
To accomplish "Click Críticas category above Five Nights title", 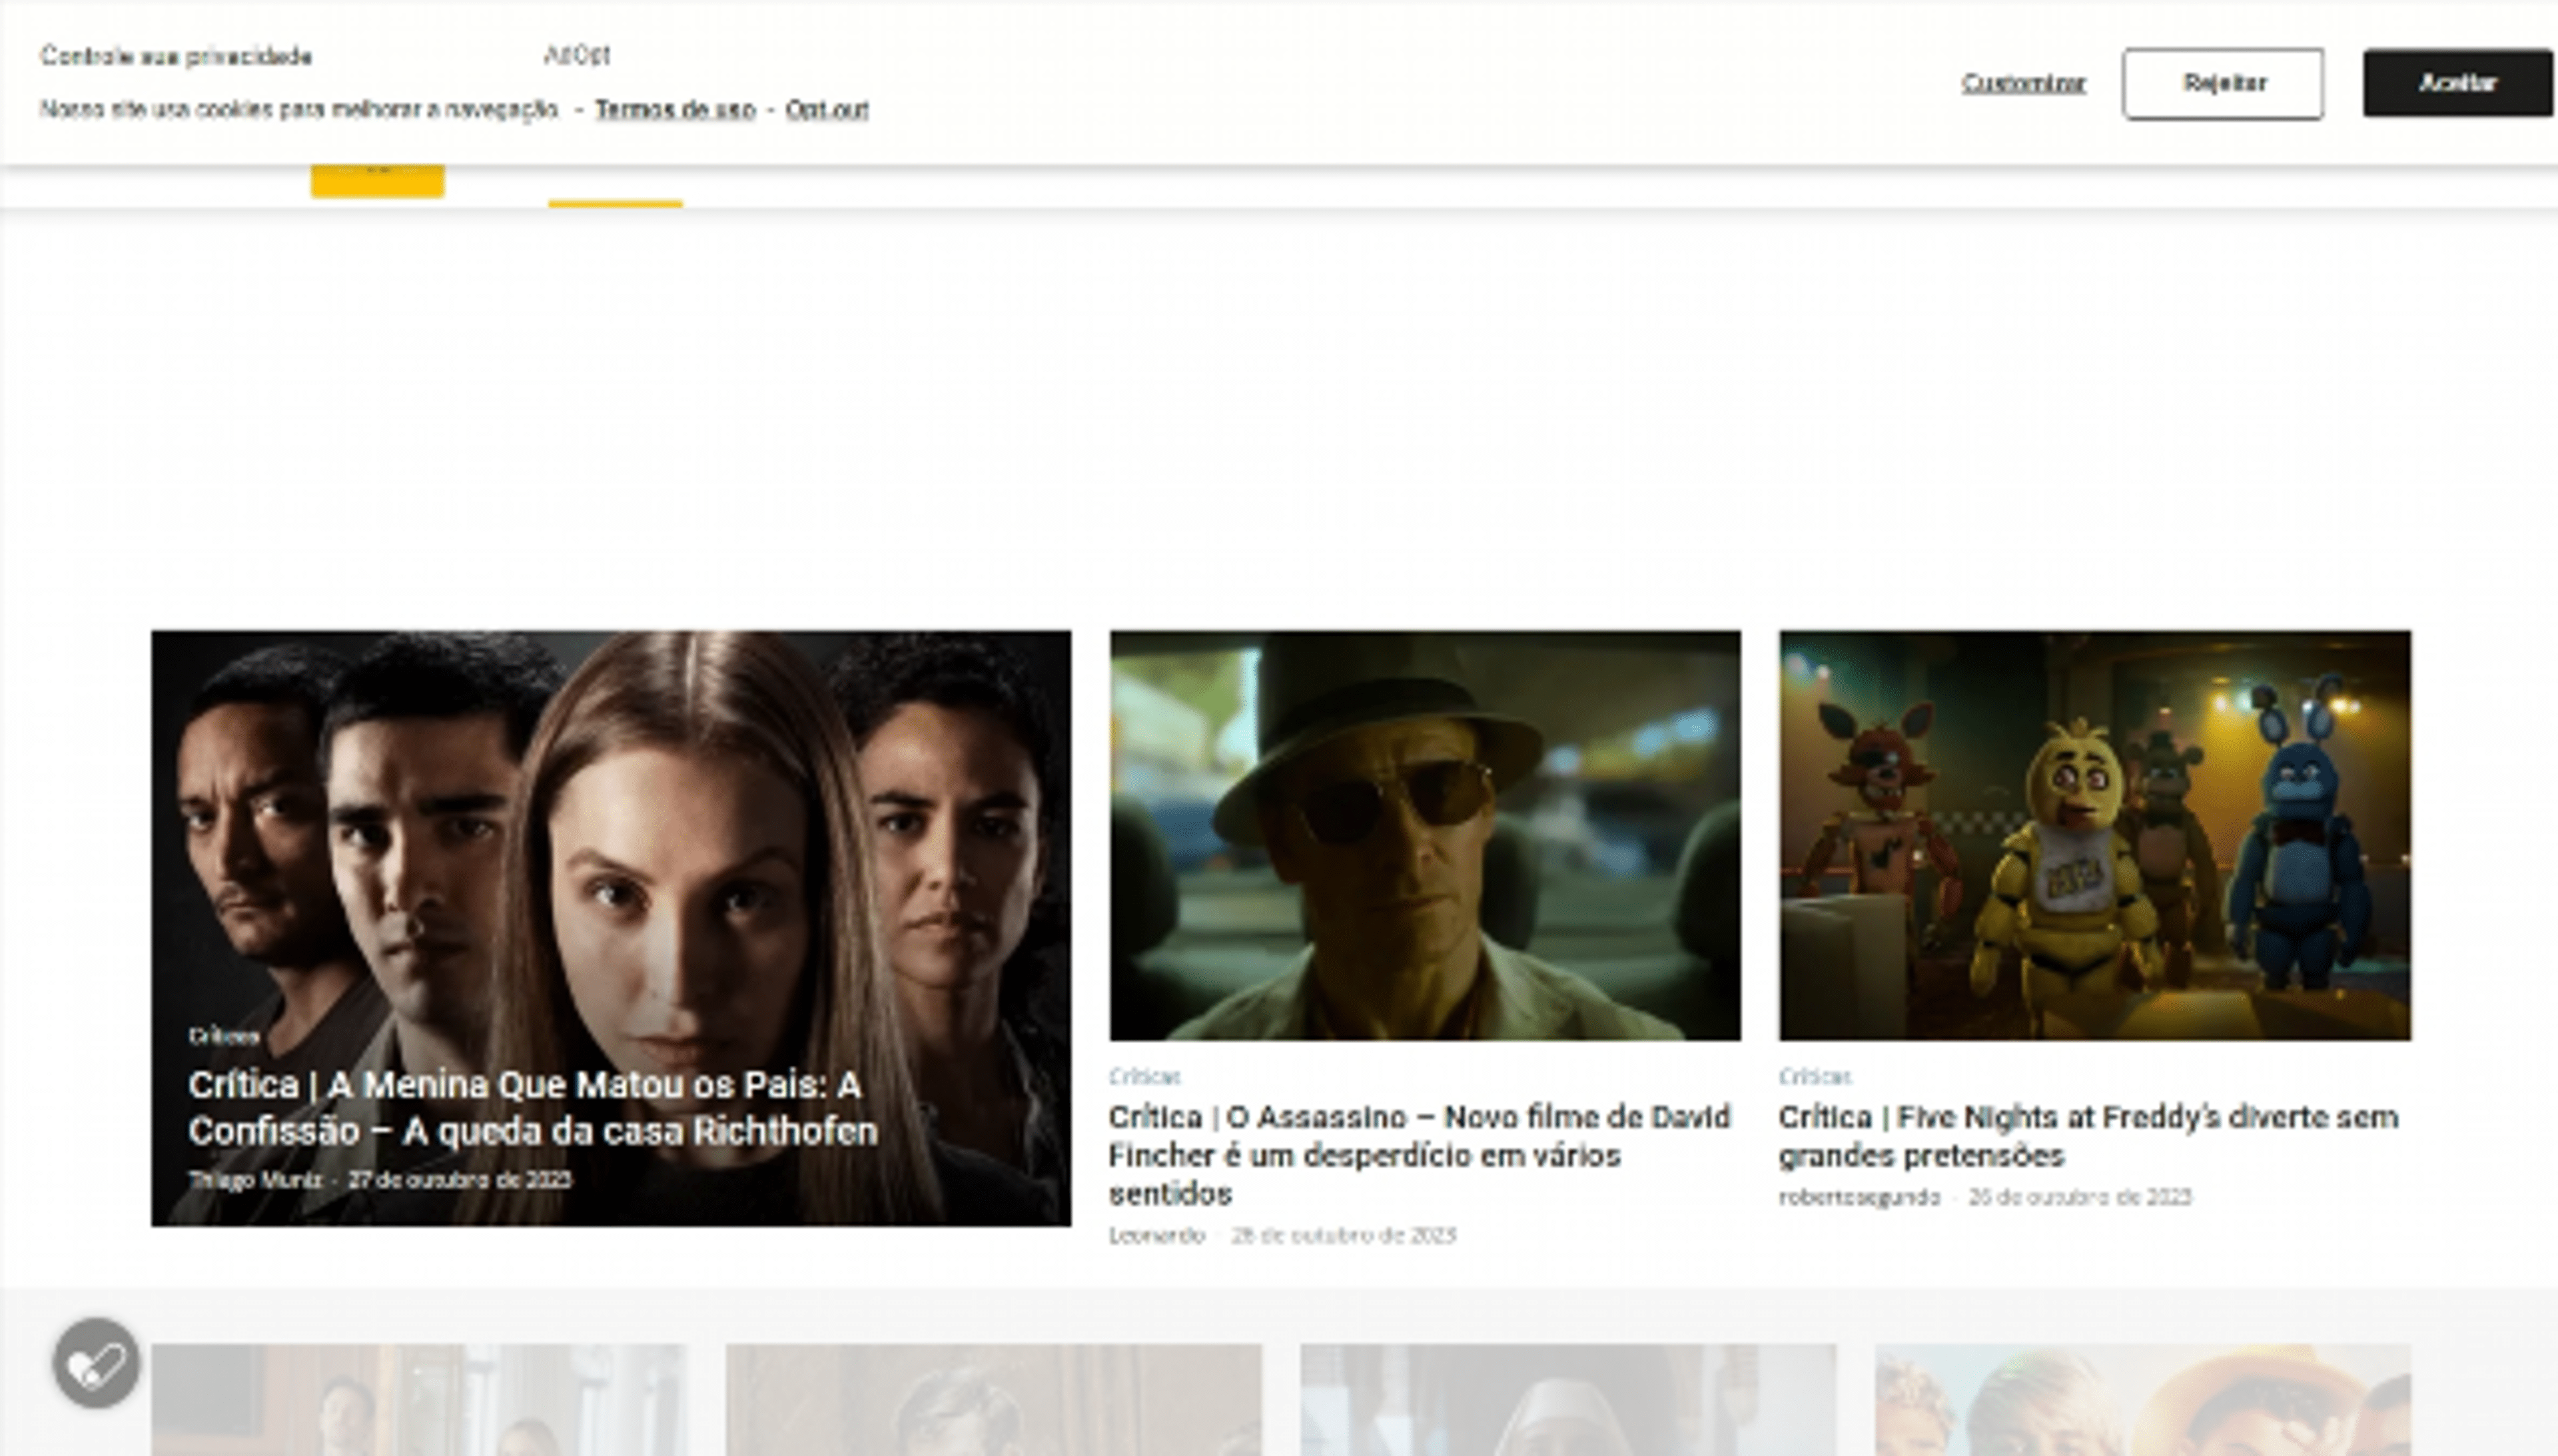I will [x=1814, y=1077].
